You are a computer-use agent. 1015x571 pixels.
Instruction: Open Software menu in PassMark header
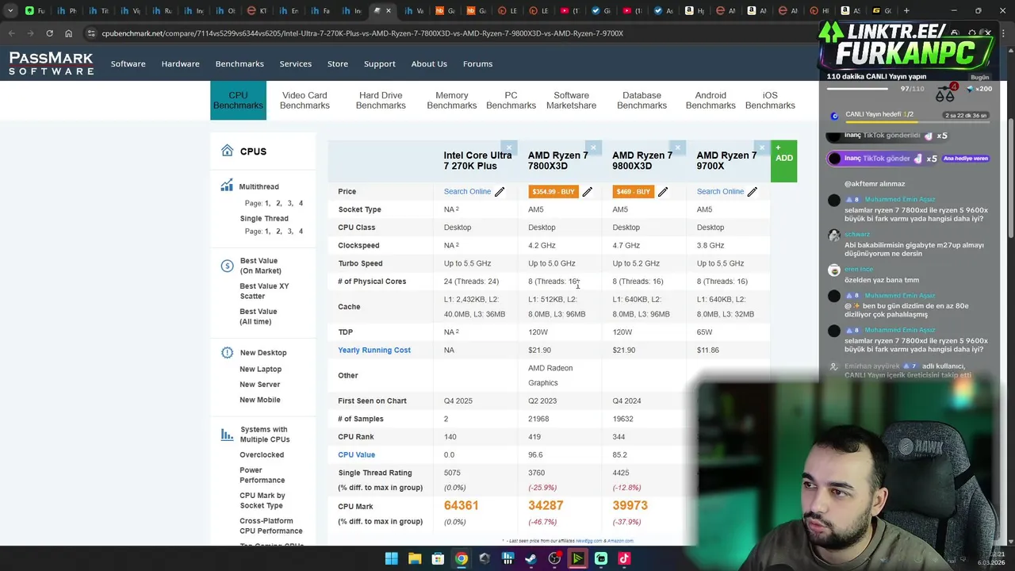[128, 63]
